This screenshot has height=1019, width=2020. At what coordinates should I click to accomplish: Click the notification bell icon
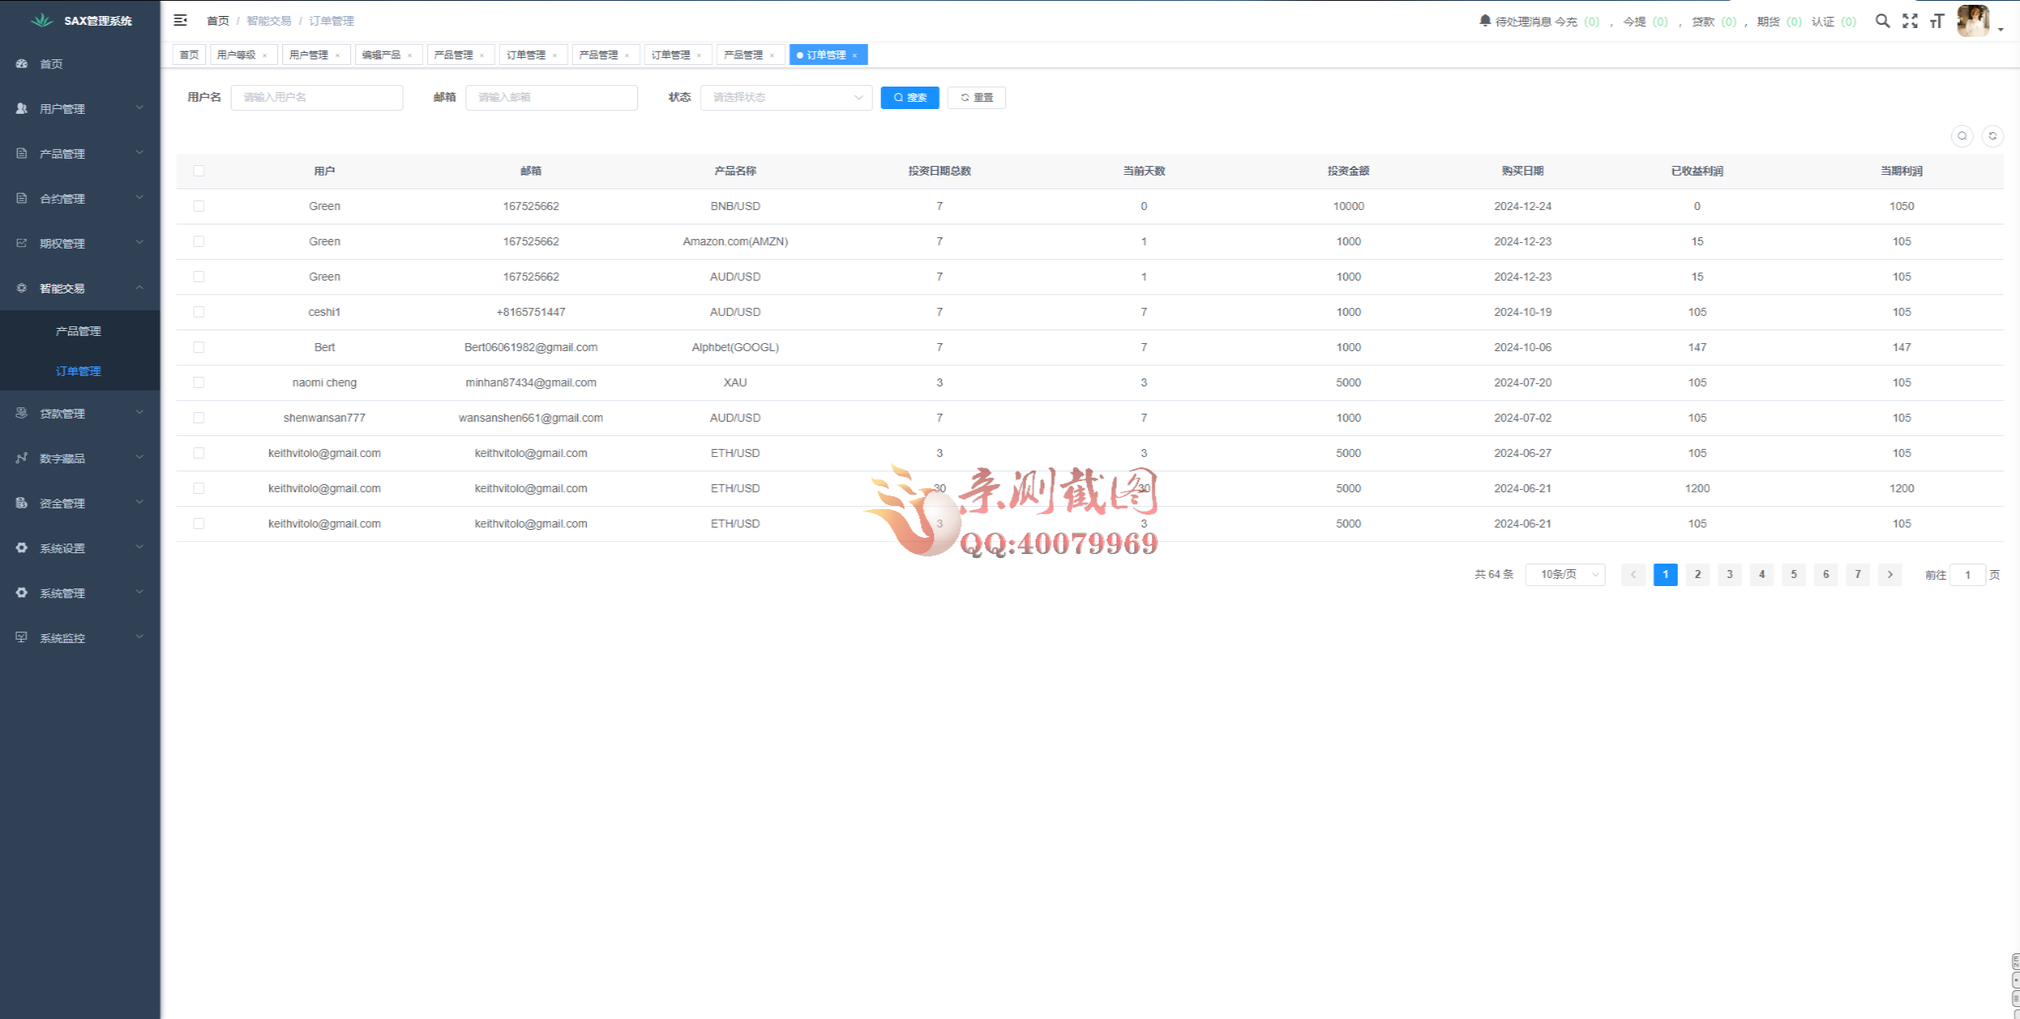1485,21
